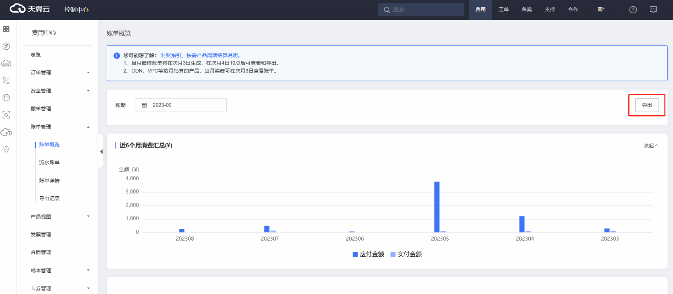This screenshot has height=294, width=673.
Task: Click the cloud server icon in left rail
Action: pos(6,63)
